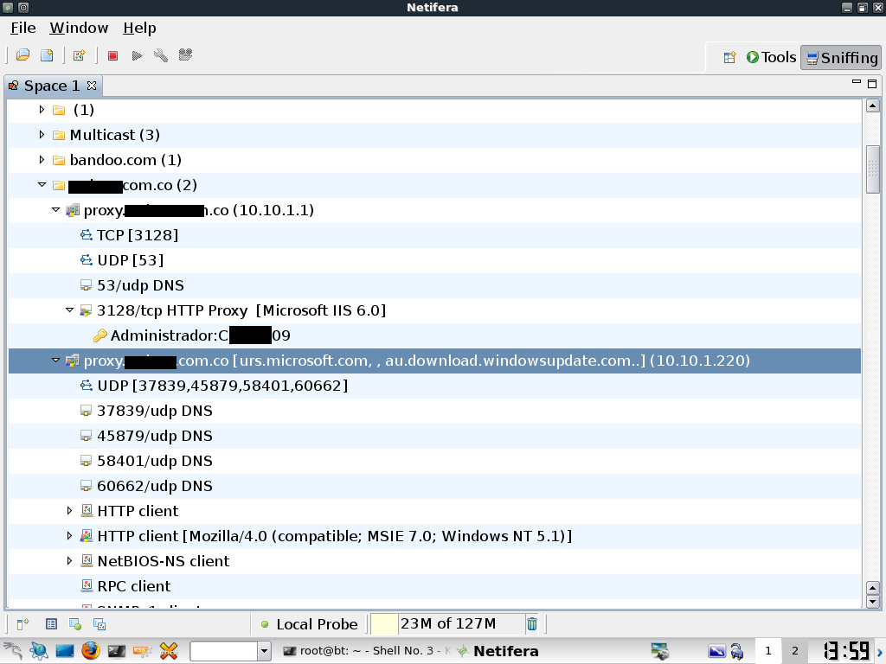Expand the plain HTTP client node
Screen dimensions: 886x664
coord(69,511)
